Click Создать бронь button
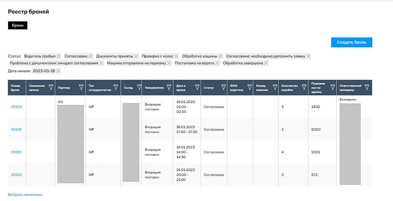393x201 pixels. [x=352, y=42]
